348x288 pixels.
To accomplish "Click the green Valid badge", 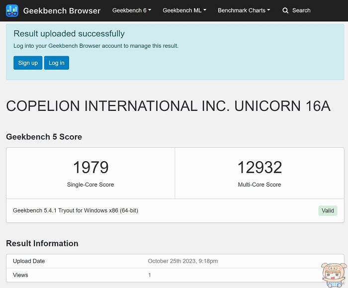I will (328, 211).
